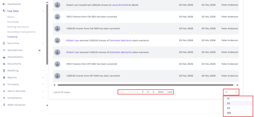The image size is (254, 117).
Task: Select 20 in the page size list
Action: point(238,103)
